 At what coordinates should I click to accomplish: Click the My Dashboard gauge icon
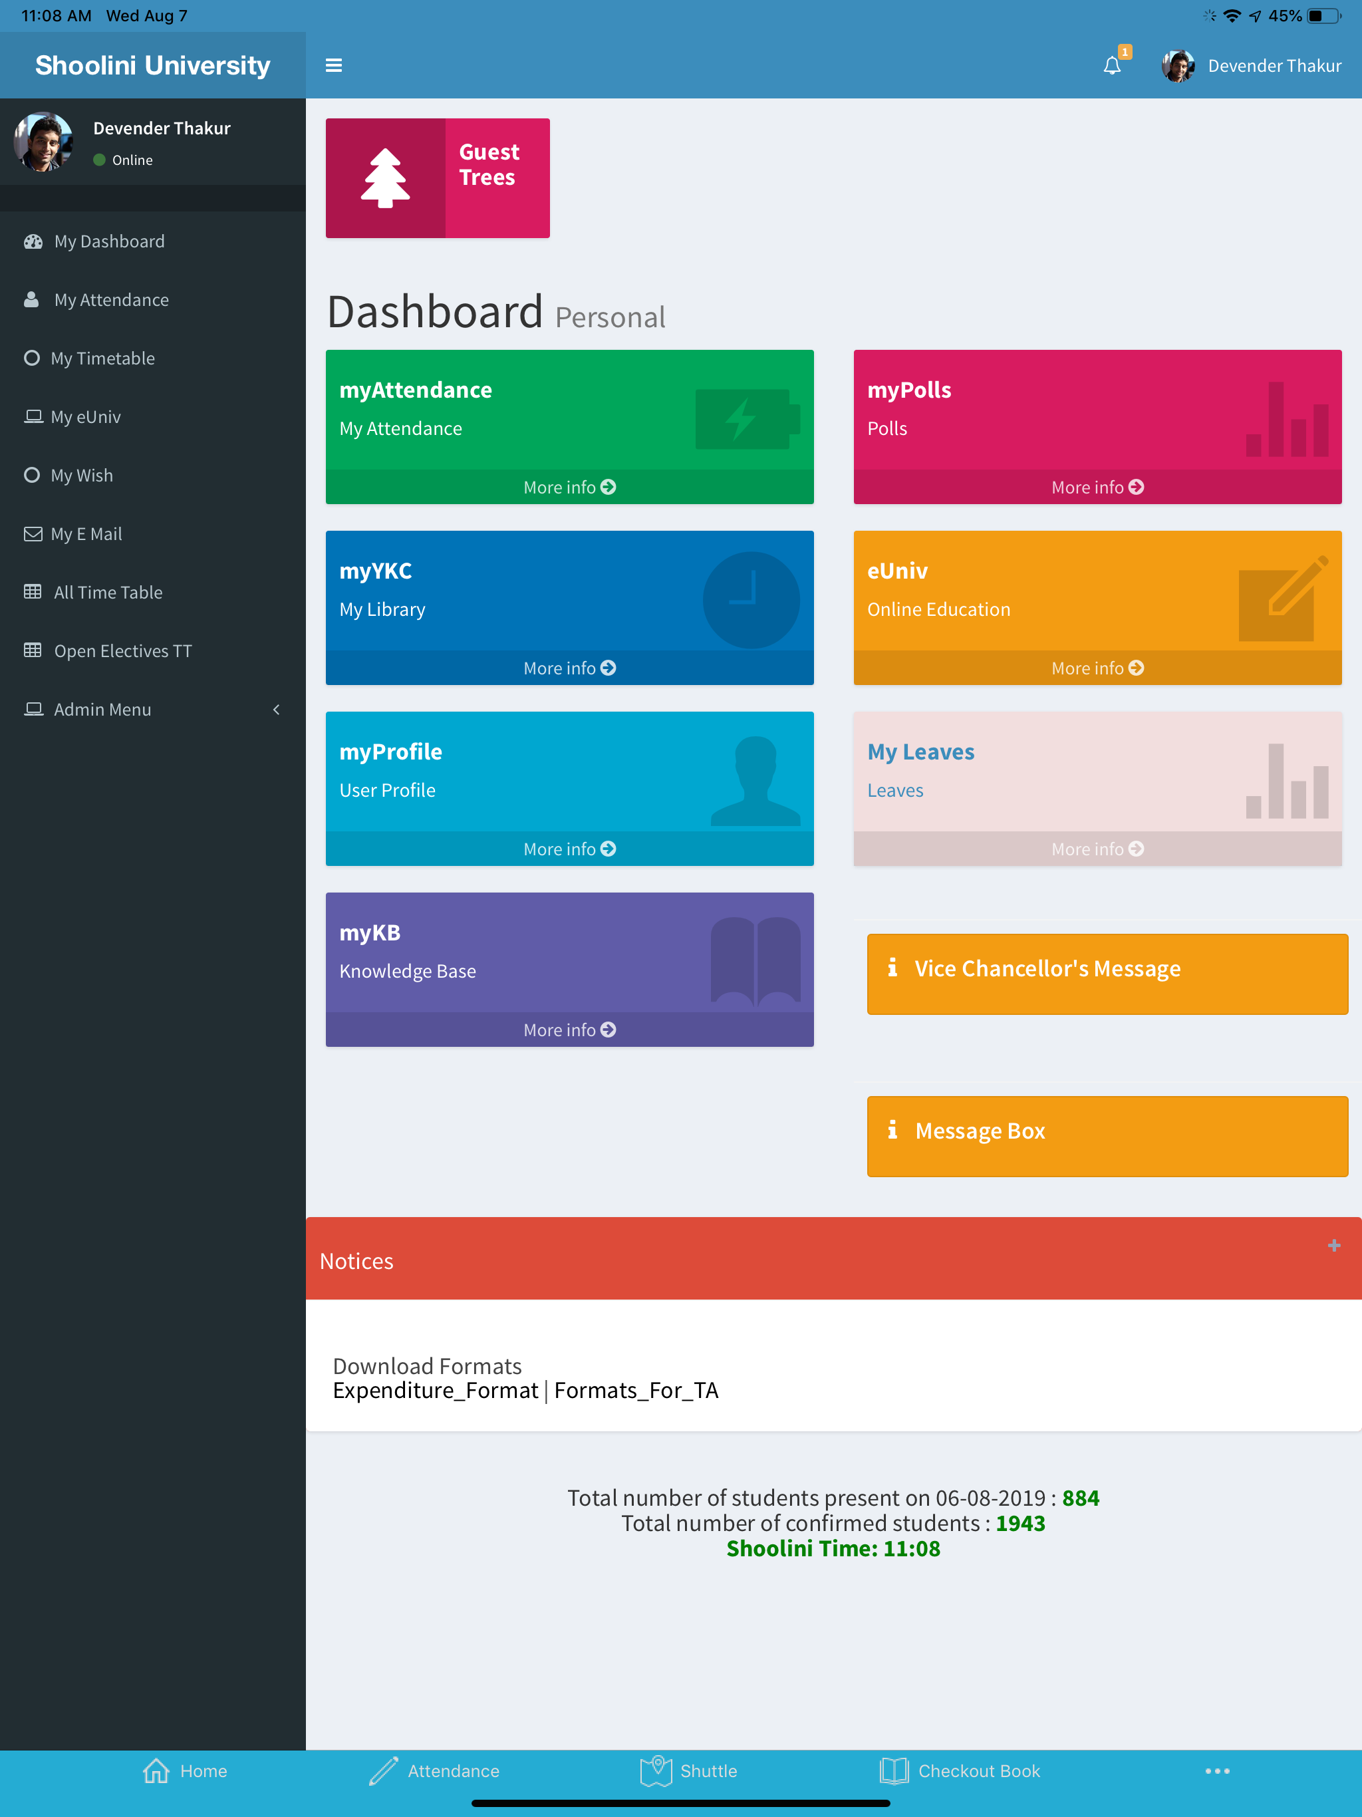33,241
